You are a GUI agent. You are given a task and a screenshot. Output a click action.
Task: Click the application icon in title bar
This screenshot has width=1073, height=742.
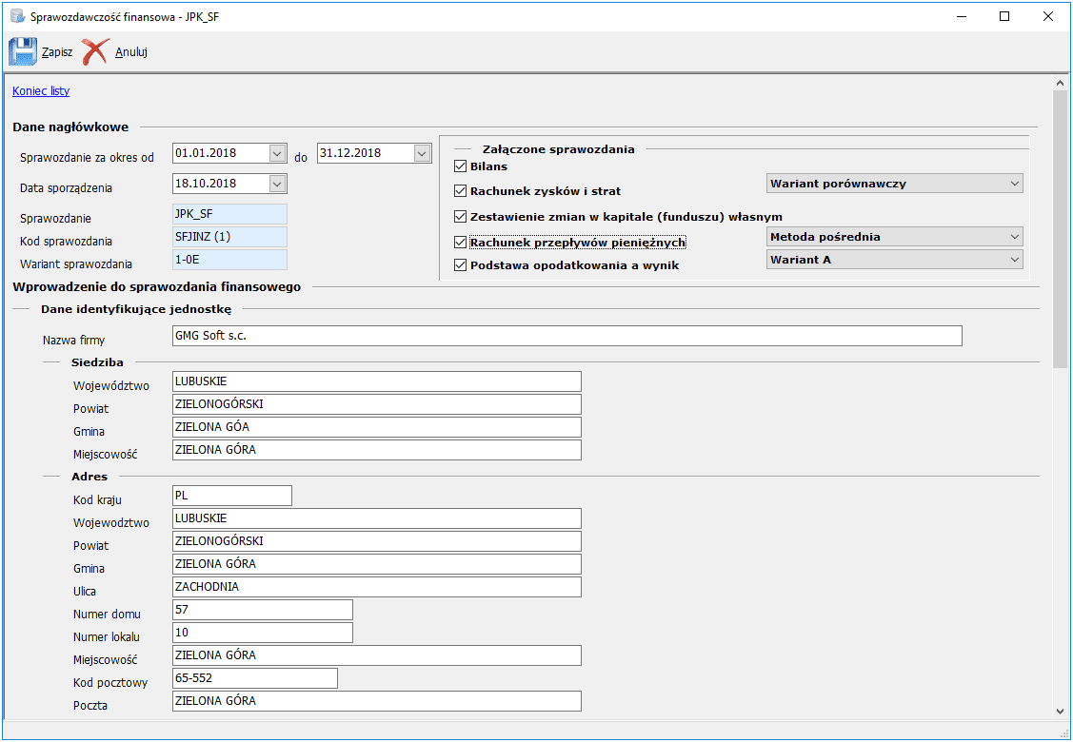click(17, 16)
